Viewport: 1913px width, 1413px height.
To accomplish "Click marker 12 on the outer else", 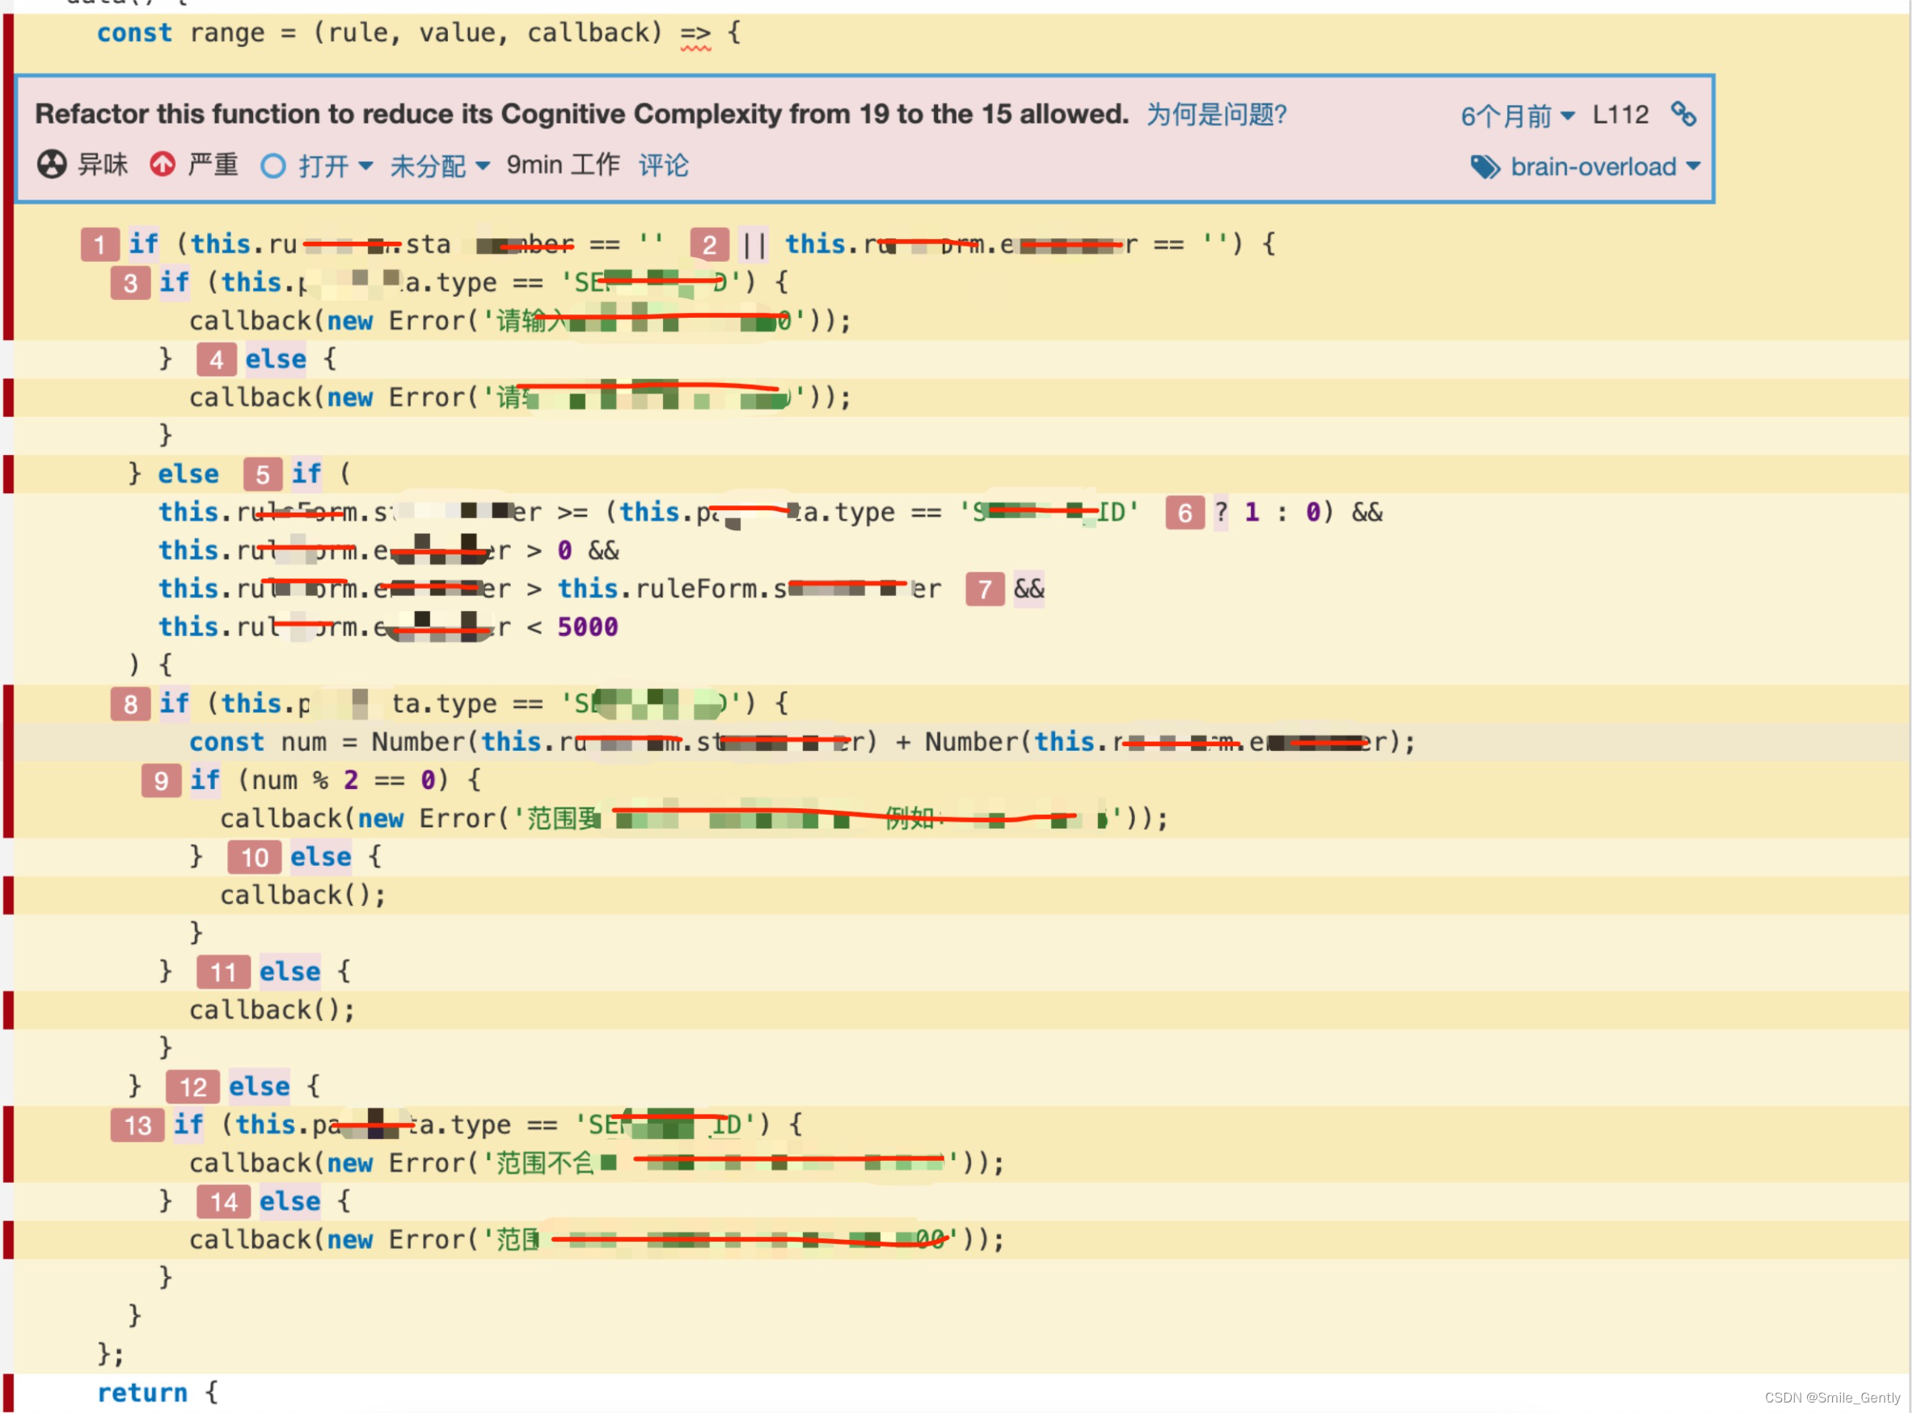I will click(191, 1086).
